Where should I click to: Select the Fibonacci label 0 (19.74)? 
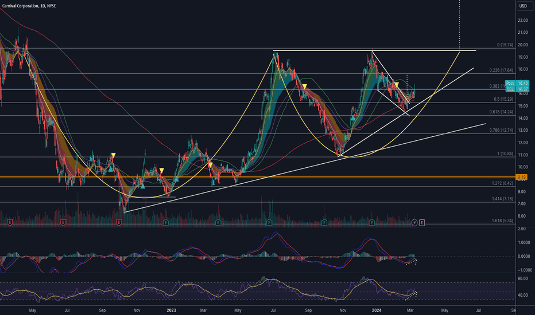point(505,45)
